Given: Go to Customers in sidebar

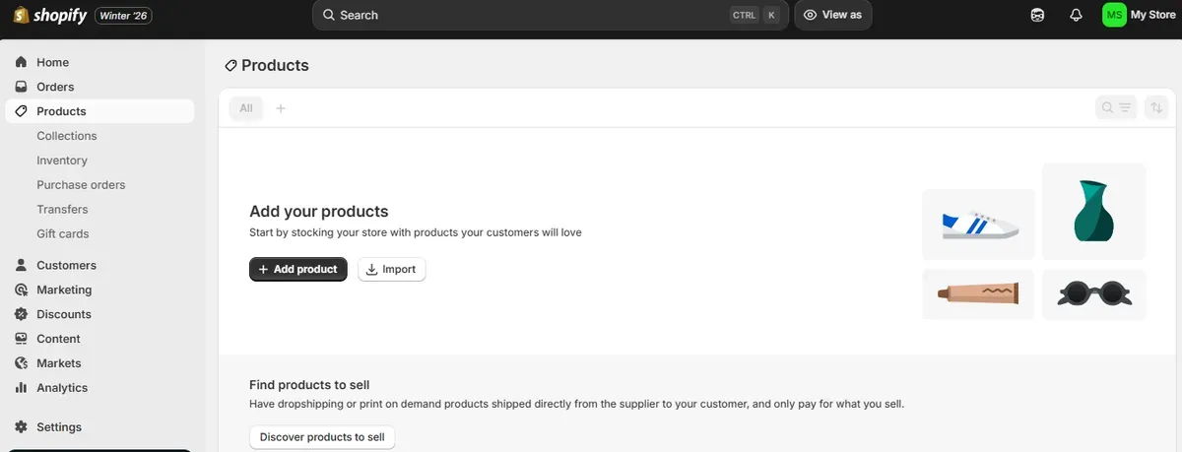Looking at the screenshot, I should point(99,265).
